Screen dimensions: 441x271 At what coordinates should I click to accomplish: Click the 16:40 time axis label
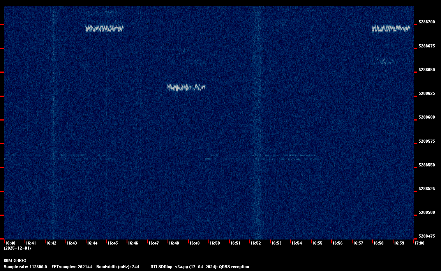pyautogui.click(x=10, y=243)
